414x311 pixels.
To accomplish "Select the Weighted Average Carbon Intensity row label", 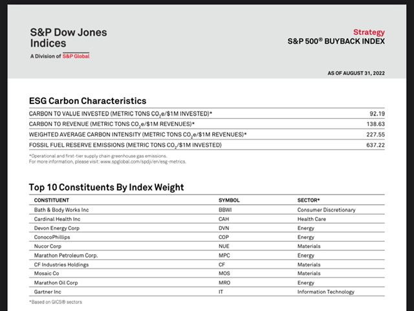I will coord(137,134).
